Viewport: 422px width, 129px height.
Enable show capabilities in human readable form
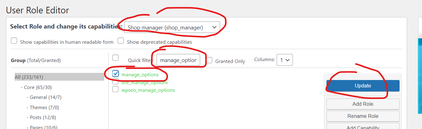14,41
